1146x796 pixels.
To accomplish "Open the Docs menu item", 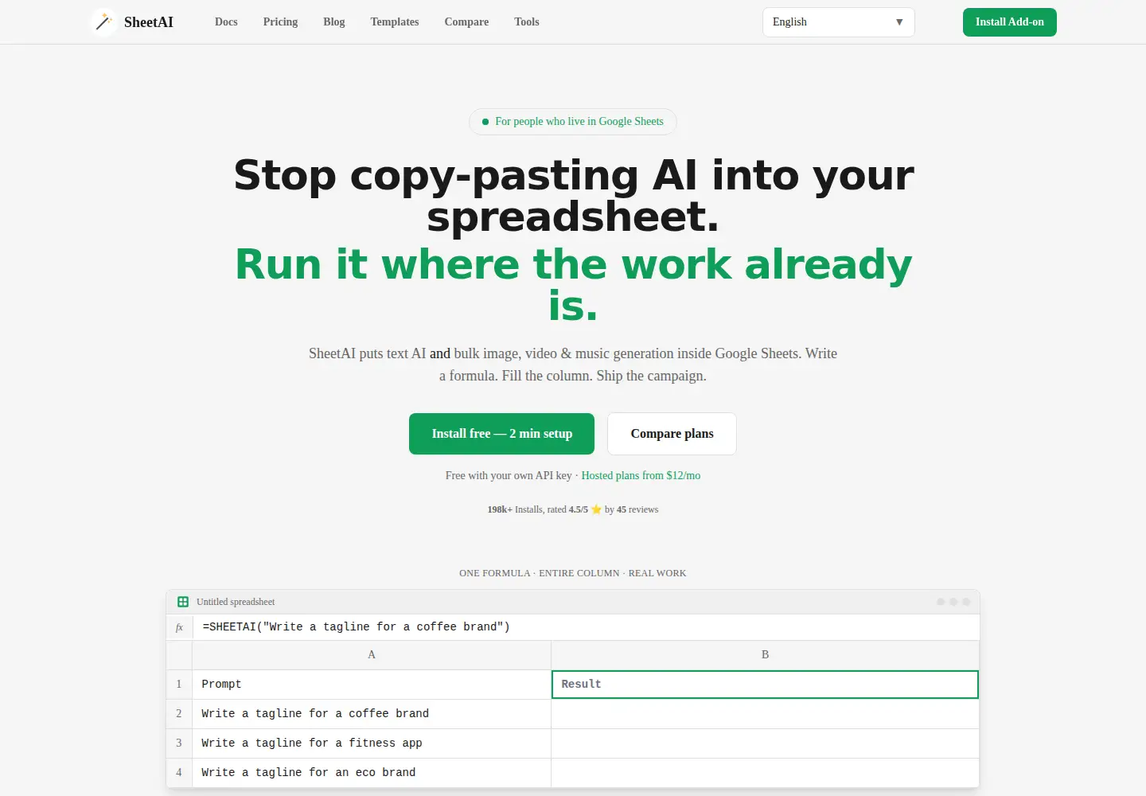I will (x=226, y=22).
